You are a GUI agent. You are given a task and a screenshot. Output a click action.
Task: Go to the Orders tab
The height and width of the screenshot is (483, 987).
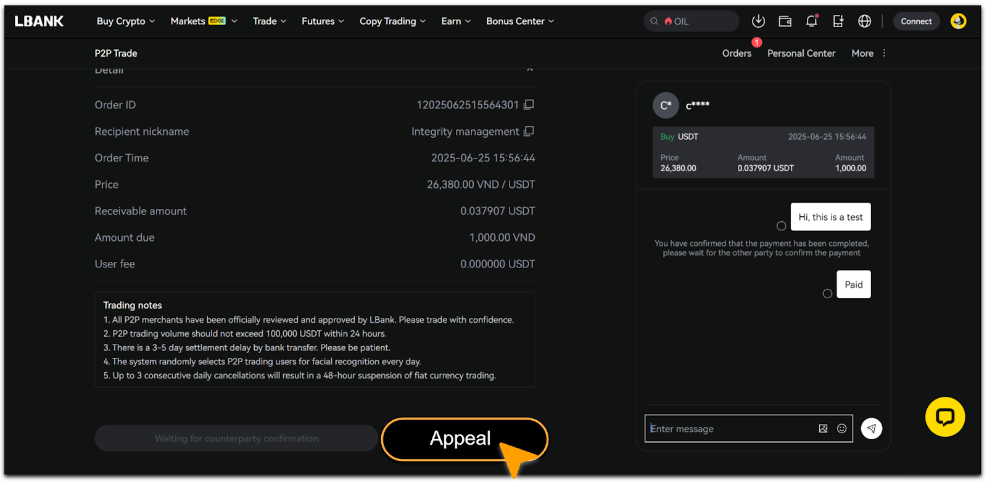click(737, 54)
